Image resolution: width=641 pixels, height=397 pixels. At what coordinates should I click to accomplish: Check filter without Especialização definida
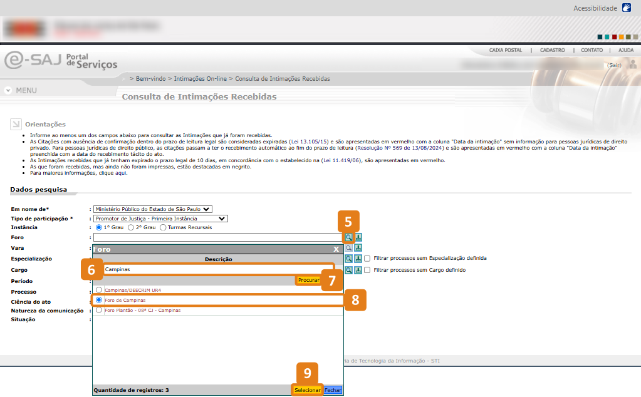tap(368, 259)
